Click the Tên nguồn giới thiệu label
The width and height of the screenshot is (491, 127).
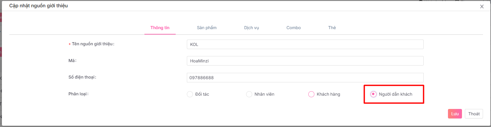(x=93, y=44)
